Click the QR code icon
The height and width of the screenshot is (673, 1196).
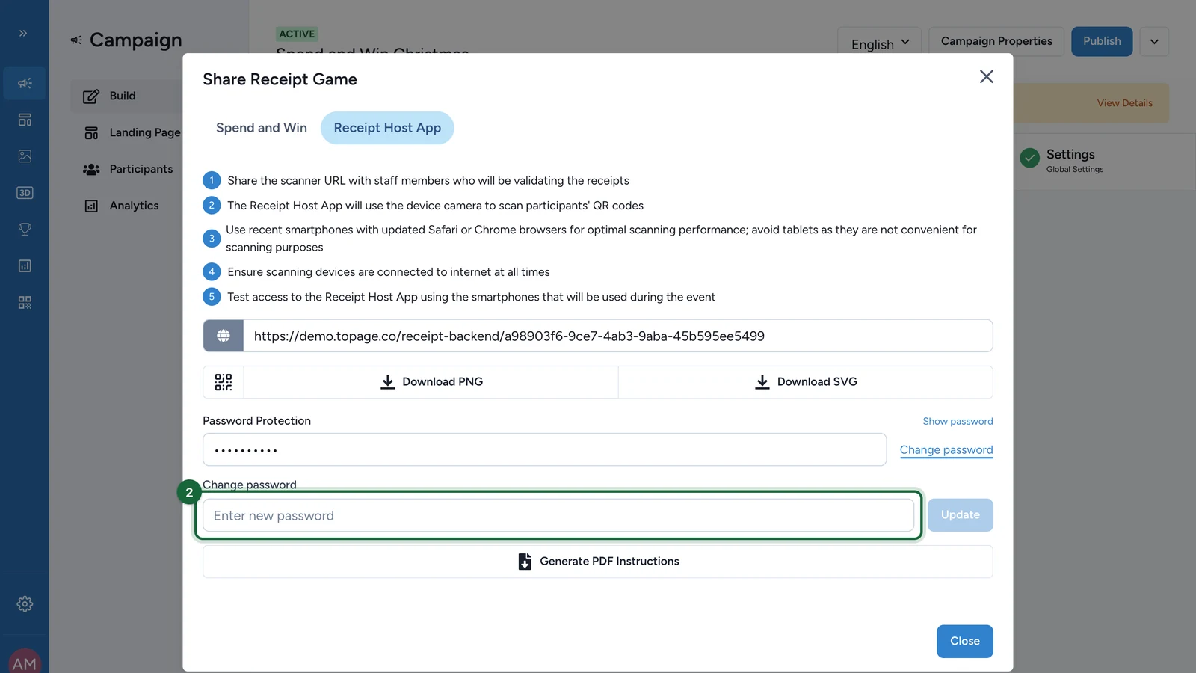point(224,382)
